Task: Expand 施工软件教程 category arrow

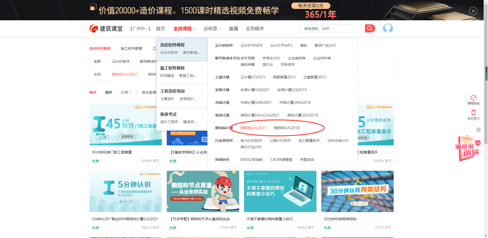Action: tap(203, 68)
